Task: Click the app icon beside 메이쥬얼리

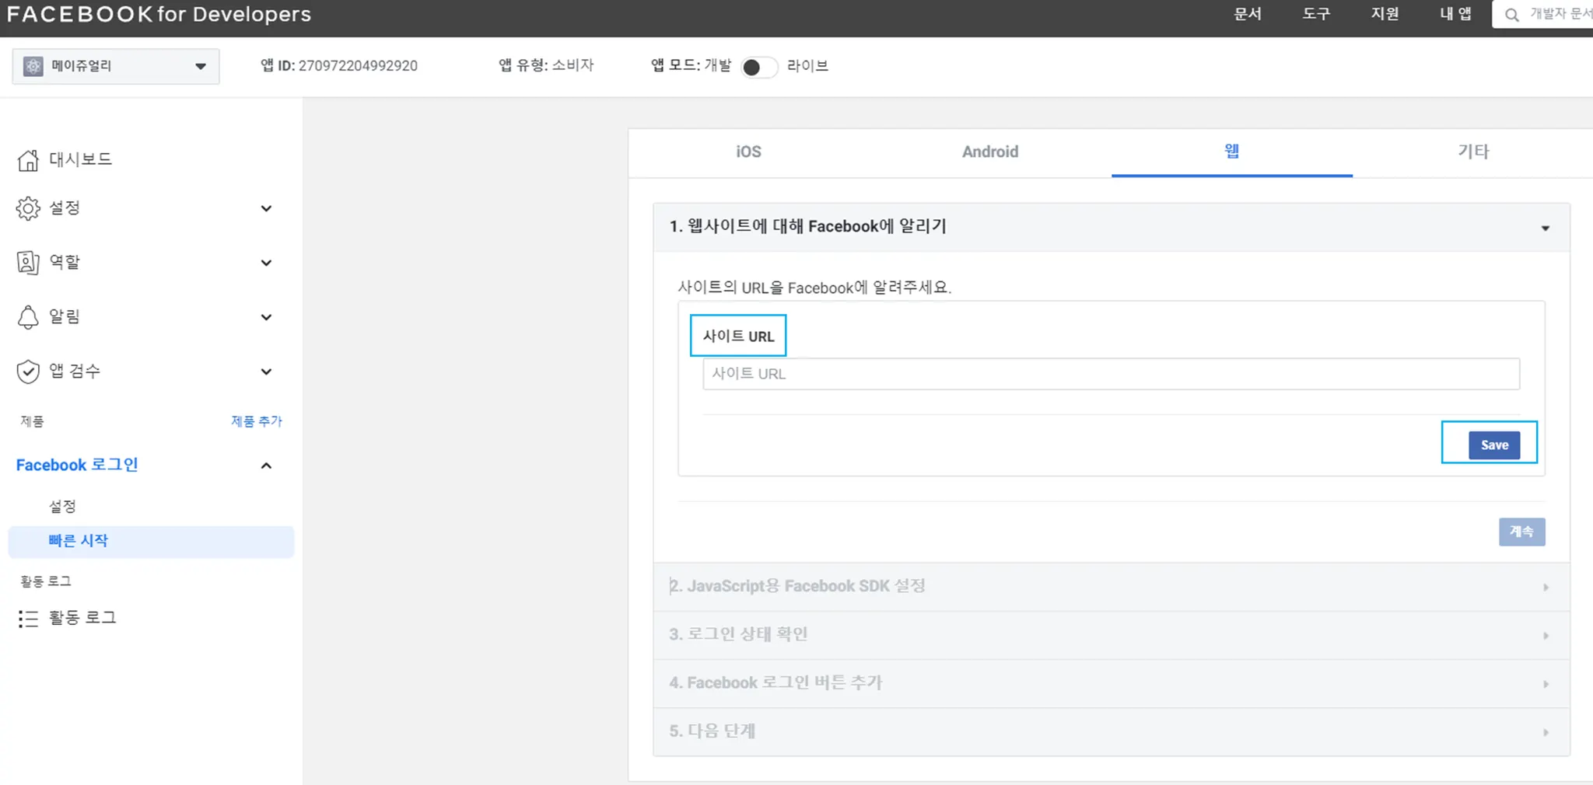Action: (33, 66)
